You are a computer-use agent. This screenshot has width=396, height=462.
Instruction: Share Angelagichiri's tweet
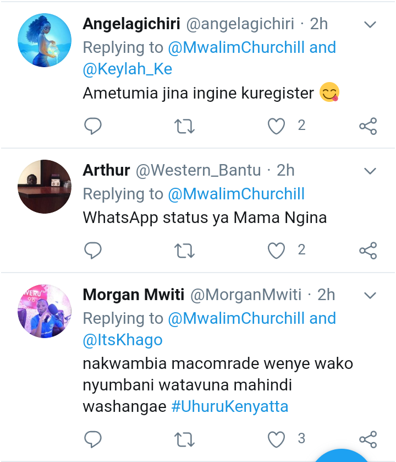coord(368,127)
